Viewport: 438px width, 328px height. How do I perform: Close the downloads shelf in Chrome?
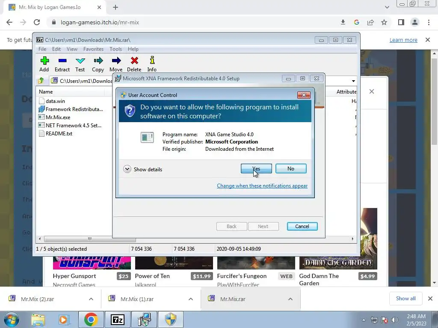[430, 299]
